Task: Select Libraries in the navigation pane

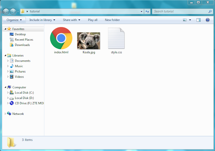Action: [x=18, y=55]
